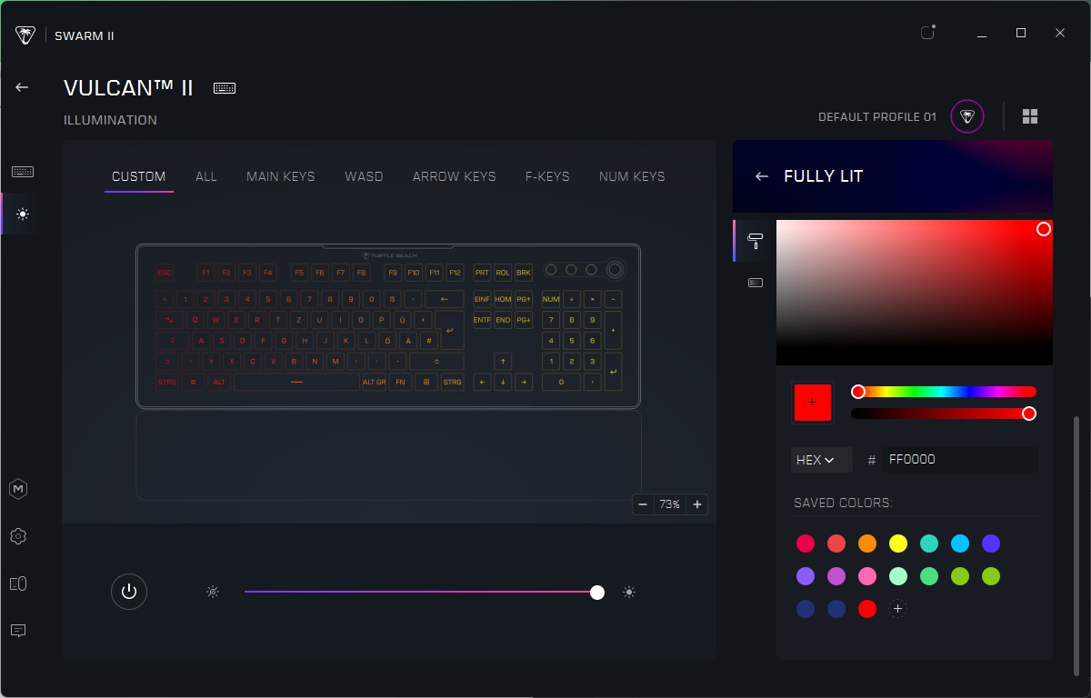Open the device pairing sidebar icon
This screenshot has width=1091, height=698.
[x=18, y=583]
